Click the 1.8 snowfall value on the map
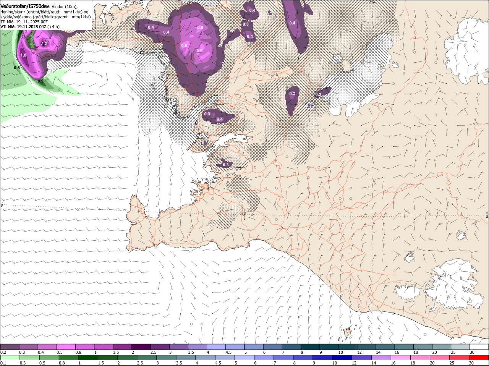This screenshot has width=489, height=366. (x=23, y=55)
